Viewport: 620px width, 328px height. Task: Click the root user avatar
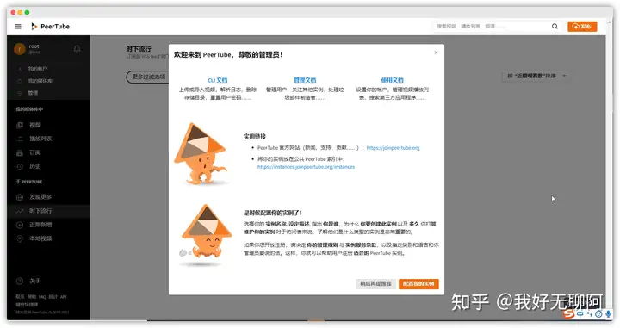pos(19,49)
